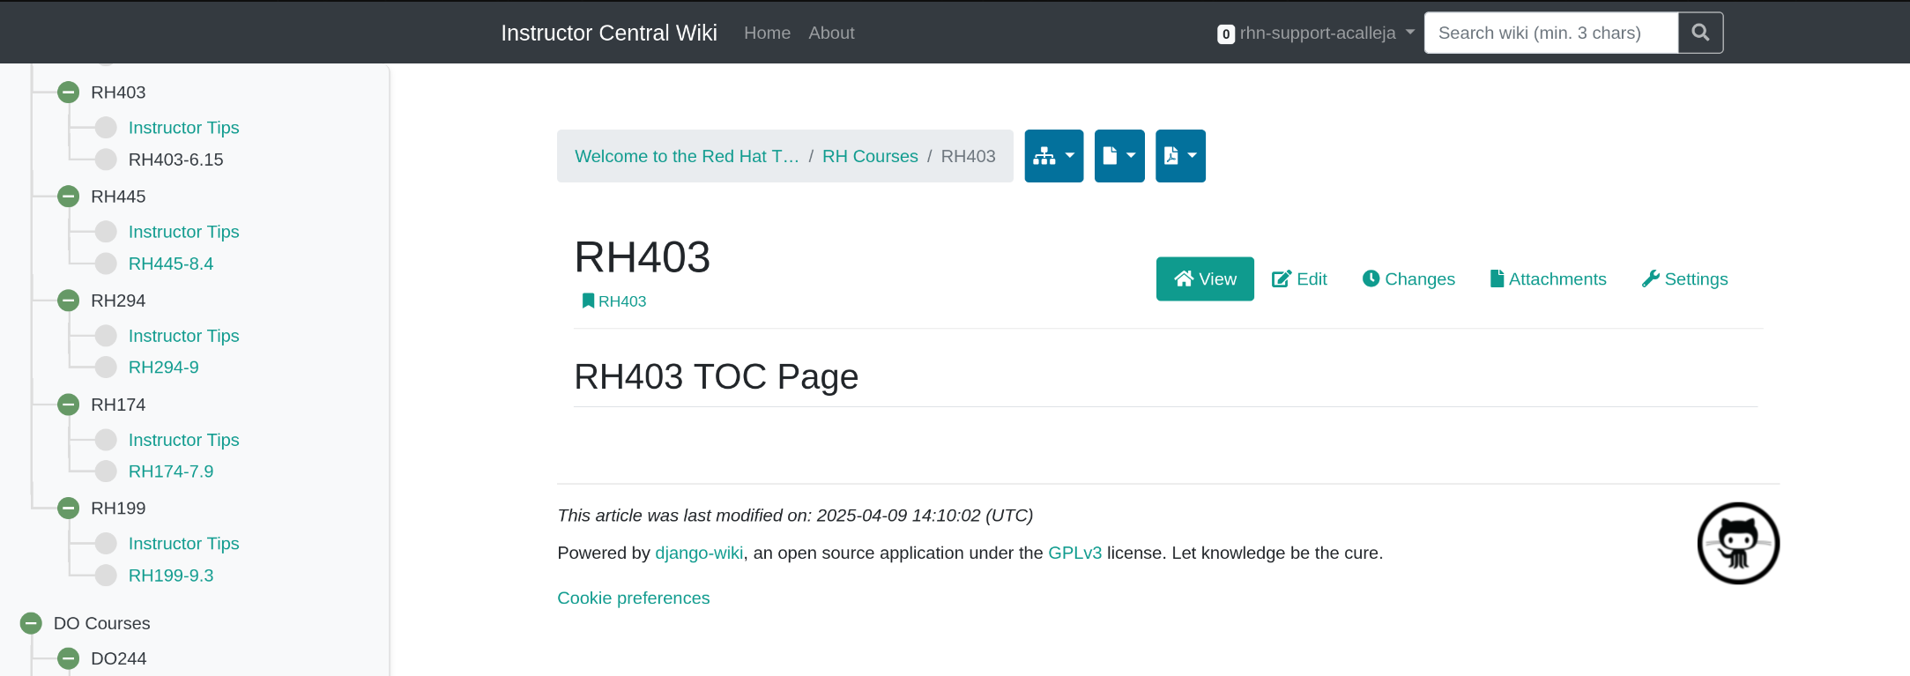Open the new-page document dropdown button

tap(1119, 156)
